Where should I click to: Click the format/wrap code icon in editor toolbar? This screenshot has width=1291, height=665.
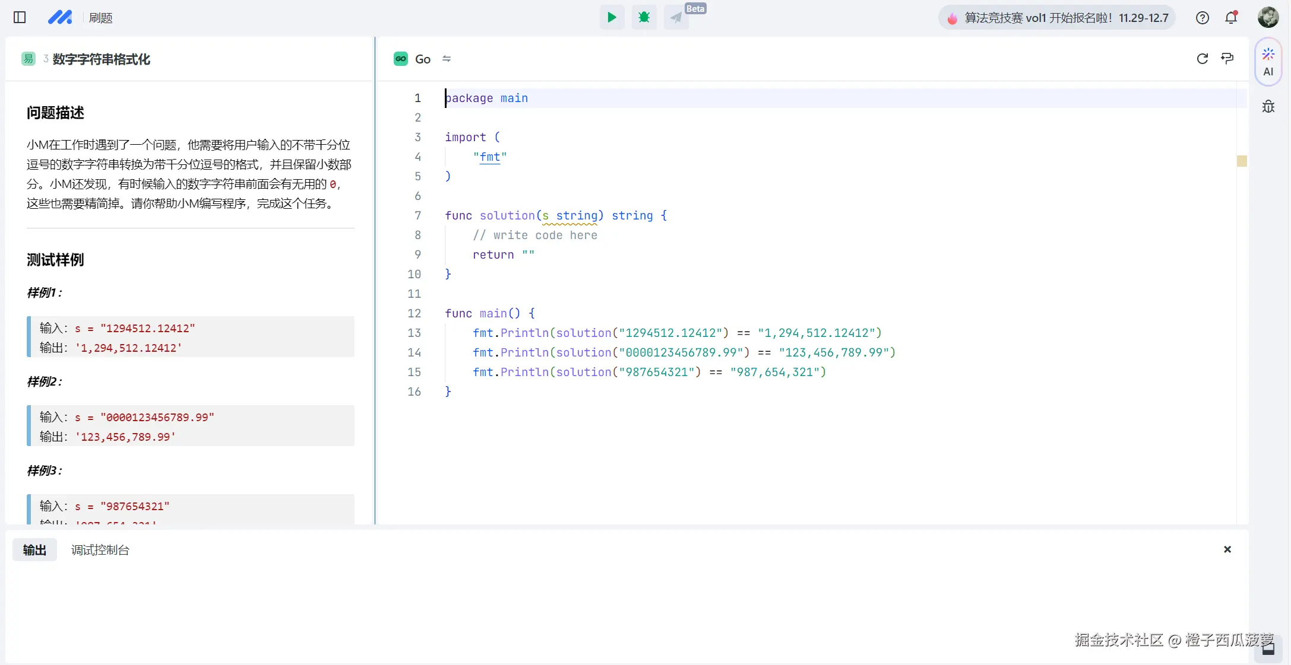[1227, 58]
